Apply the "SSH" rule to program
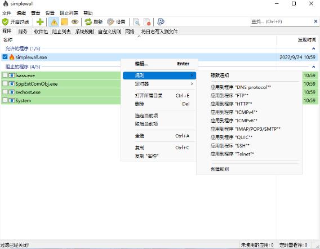The image size is (320, 249). (250, 146)
